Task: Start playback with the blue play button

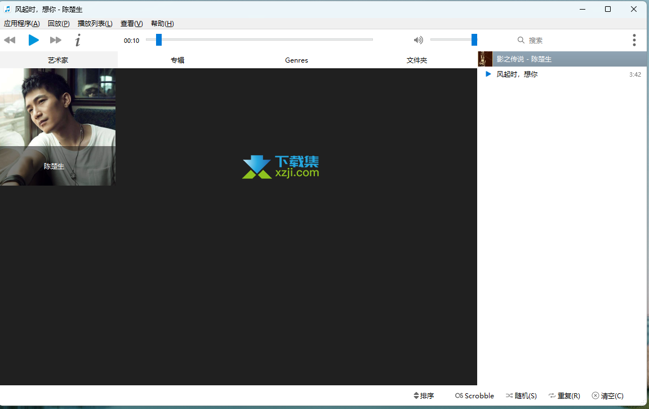Action: [x=34, y=40]
